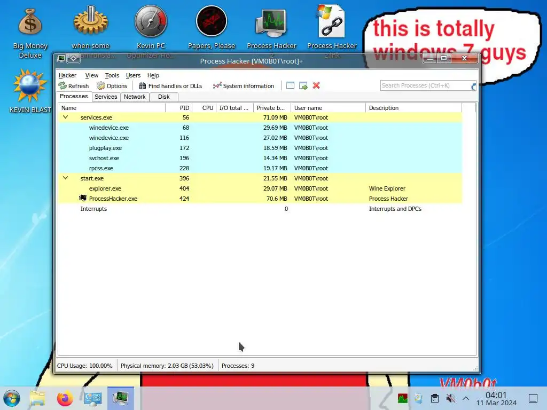Sort by User name column header
547x410 pixels.
[x=329, y=108]
